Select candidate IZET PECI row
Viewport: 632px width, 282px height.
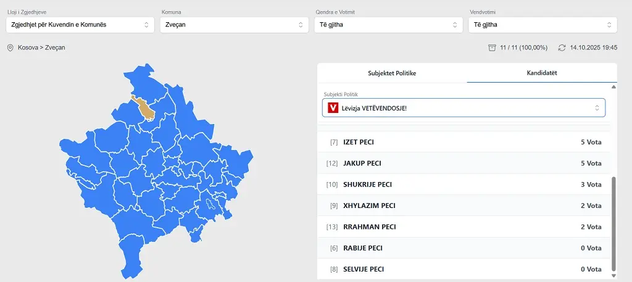point(464,143)
